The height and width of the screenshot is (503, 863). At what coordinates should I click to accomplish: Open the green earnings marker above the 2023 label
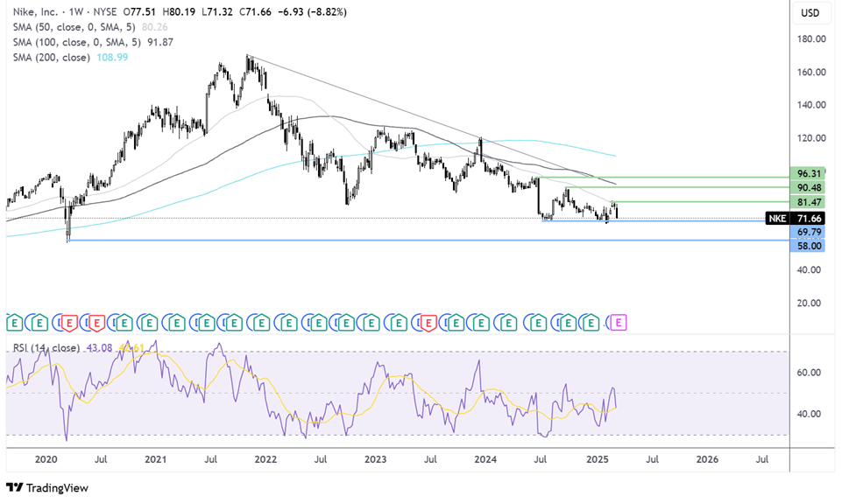371,323
